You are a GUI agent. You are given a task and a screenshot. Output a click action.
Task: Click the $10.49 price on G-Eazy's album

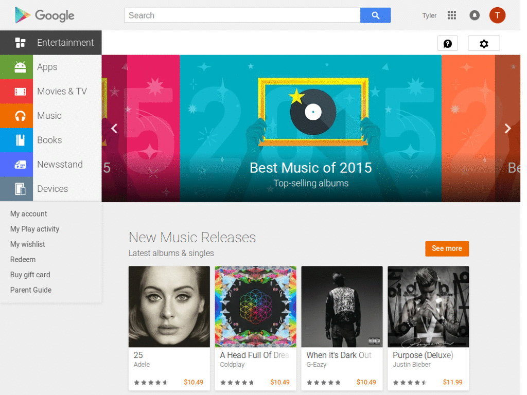[366, 382]
